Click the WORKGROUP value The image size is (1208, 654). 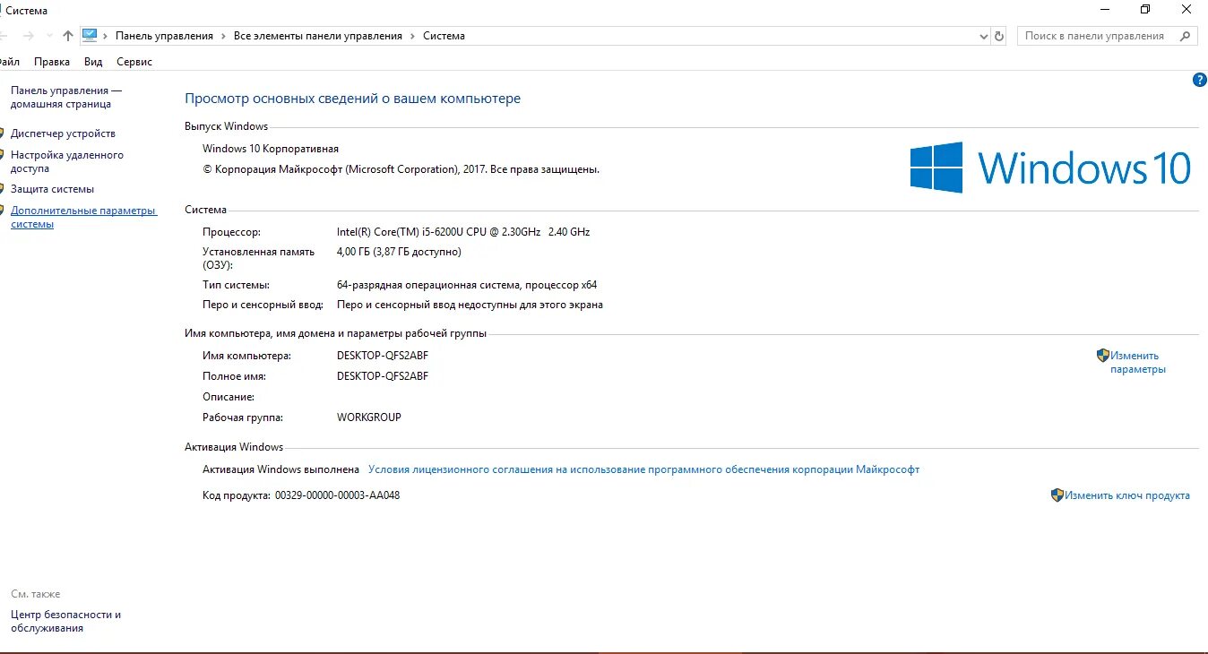pos(369,417)
